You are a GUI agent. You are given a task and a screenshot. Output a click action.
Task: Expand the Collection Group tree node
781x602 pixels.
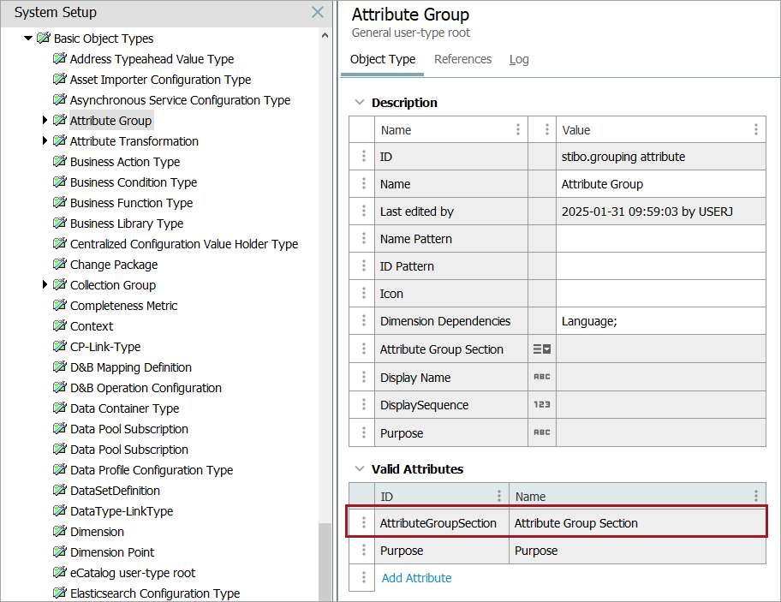(x=45, y=284)
